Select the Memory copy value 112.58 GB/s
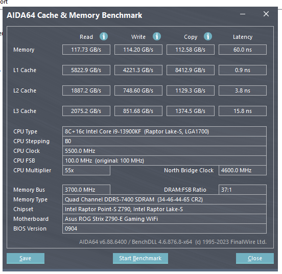 (x=191, y=50)
